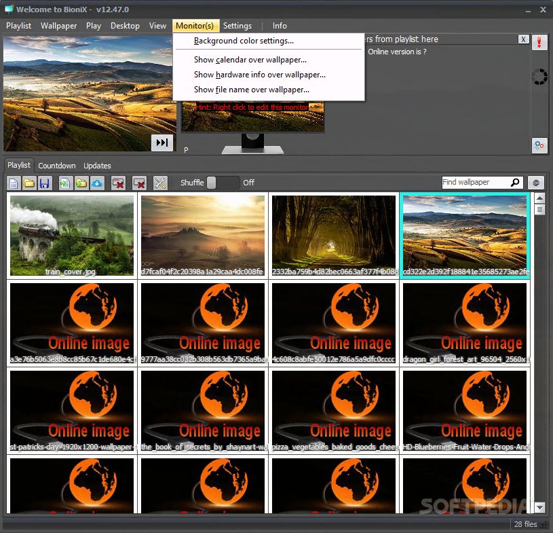Save the playlist with the floppy disk icon
The image size is (553, 533).
[45, 183]
